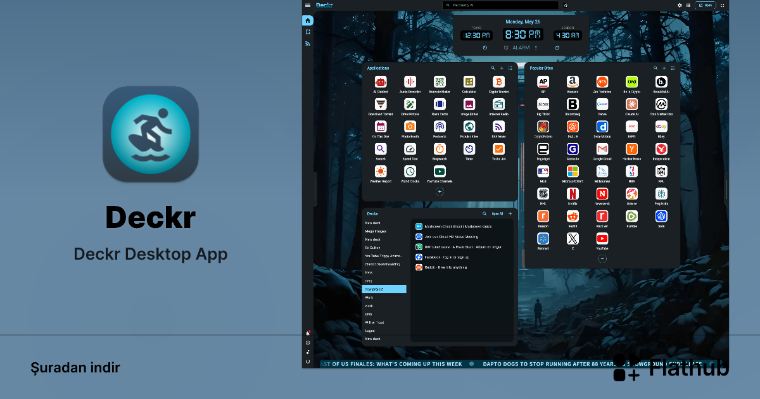Open the Calculator app icon
Viewport: 760px width, 399px height.
tap(469, 82)
